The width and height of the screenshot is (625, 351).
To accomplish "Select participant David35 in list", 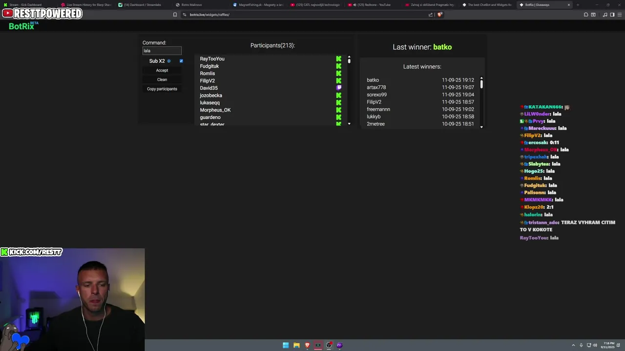I will click(x=208, y=88).
